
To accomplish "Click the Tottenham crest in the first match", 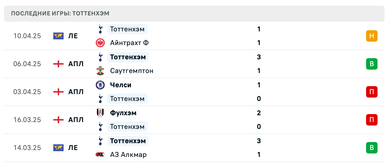I will pos(100,29).
